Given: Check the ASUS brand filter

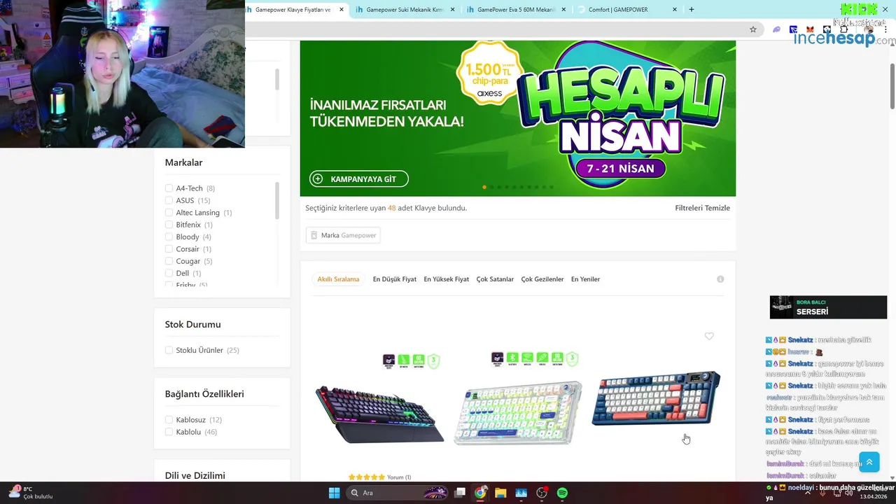Looking at the screenshot, I should click(x=169, y=200).
